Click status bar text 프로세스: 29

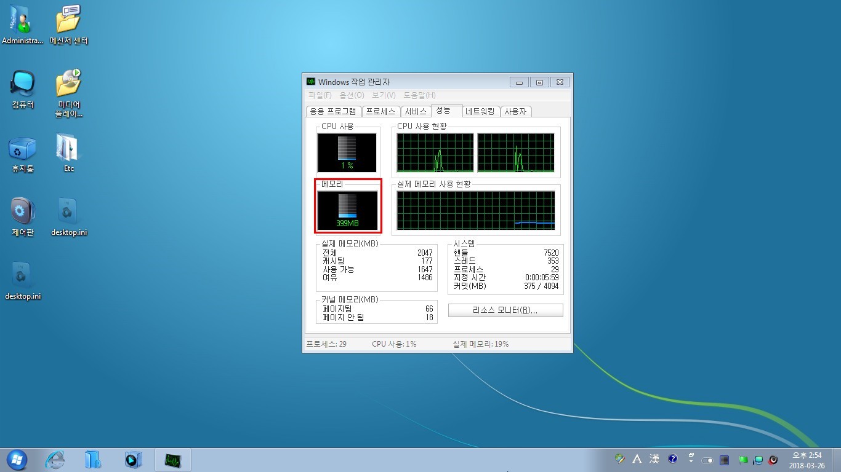(326, 344)
